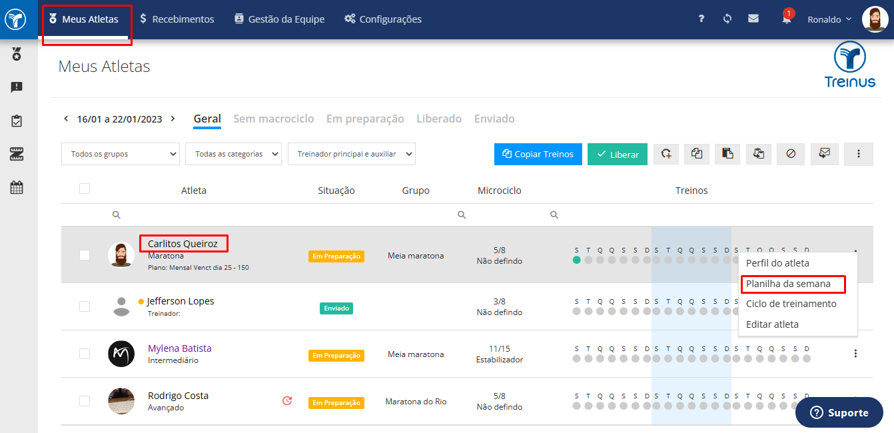Open the "Todas as categorias" dropdown

[233, 154]
